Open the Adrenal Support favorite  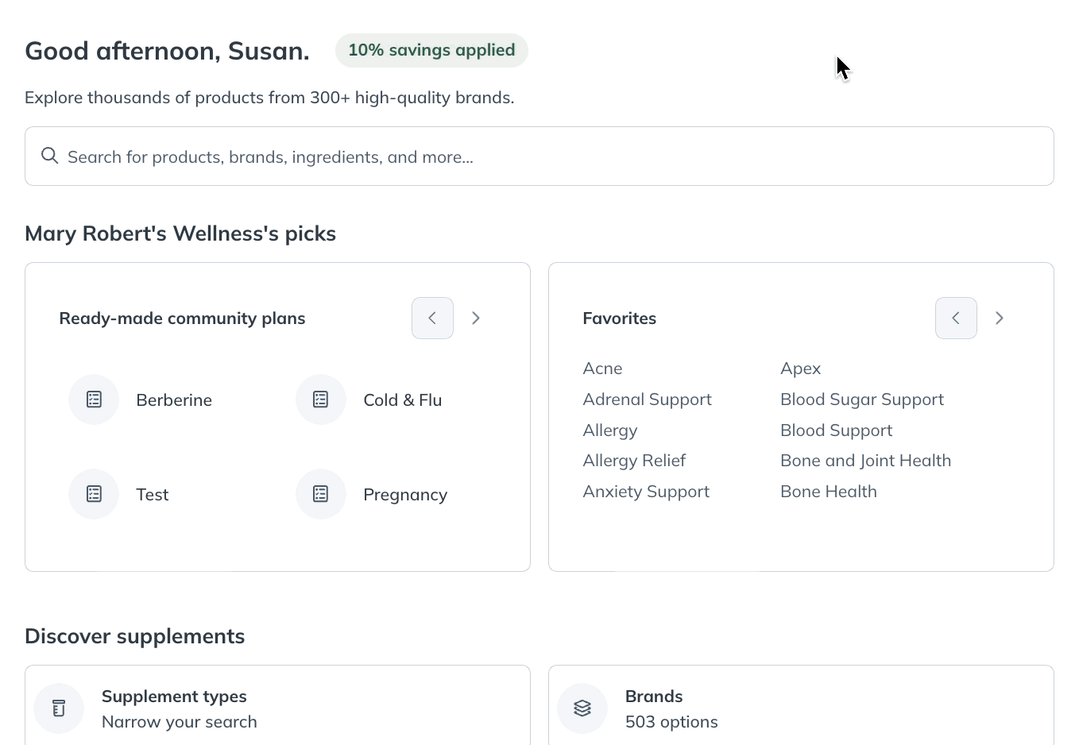coord(647,400)
